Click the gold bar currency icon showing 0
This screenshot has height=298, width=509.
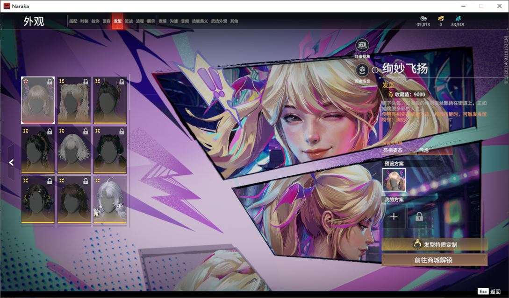440,19
